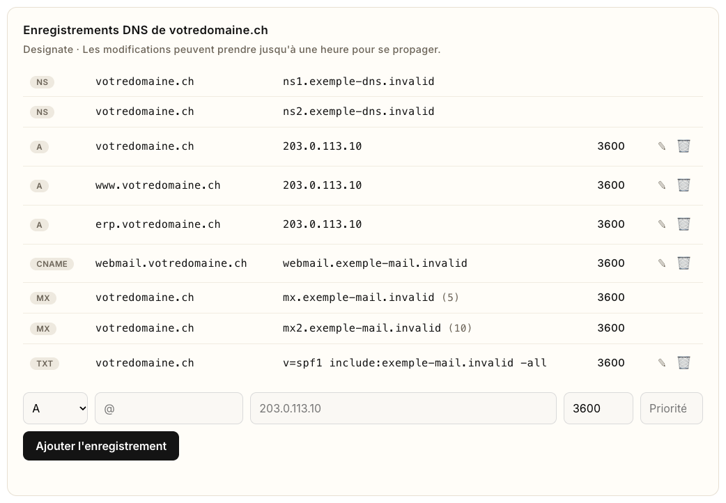Focus the value field showing 203.0.113.10 placeholder

tap(403, 408)
